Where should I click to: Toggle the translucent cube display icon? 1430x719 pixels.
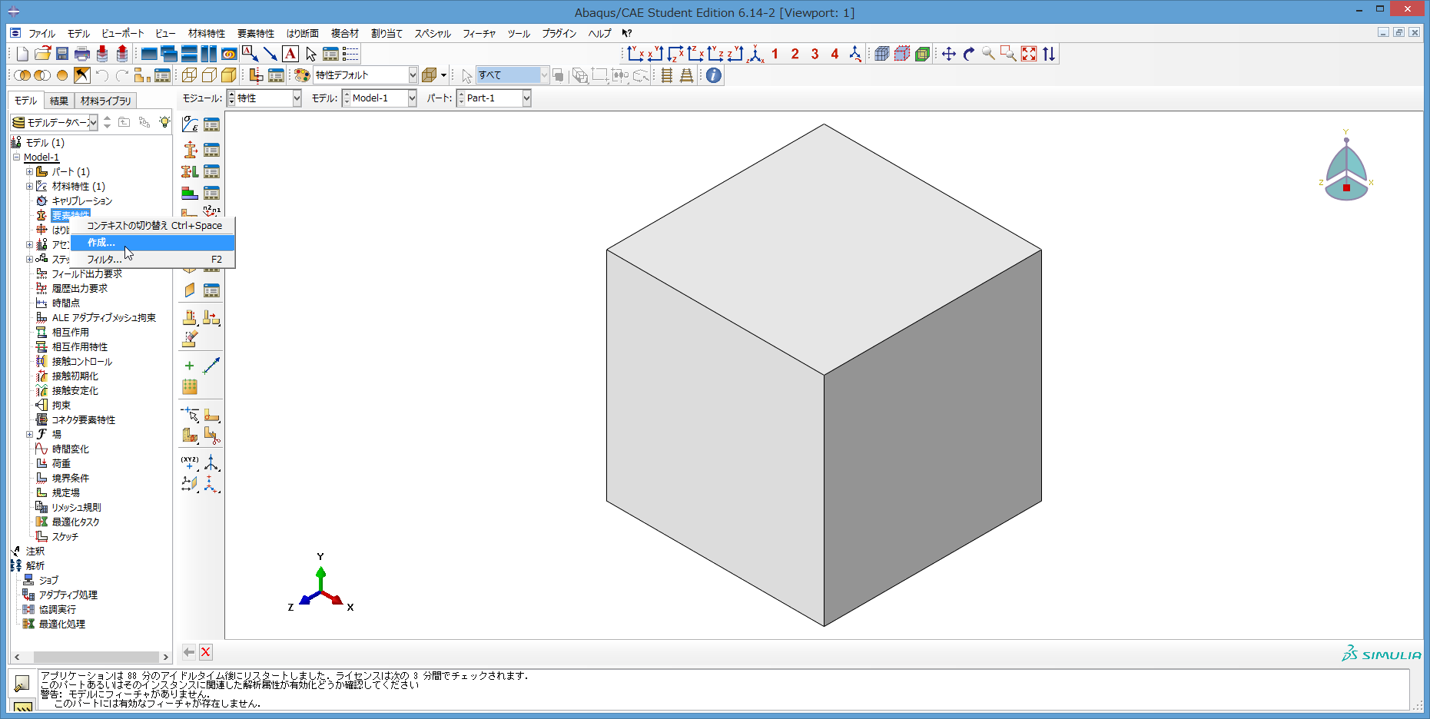point(902,54)
